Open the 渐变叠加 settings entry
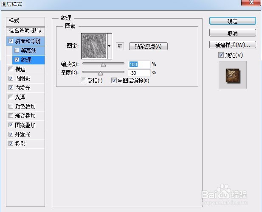The width and height of the screenshot is (262, 212). (25, 116)
